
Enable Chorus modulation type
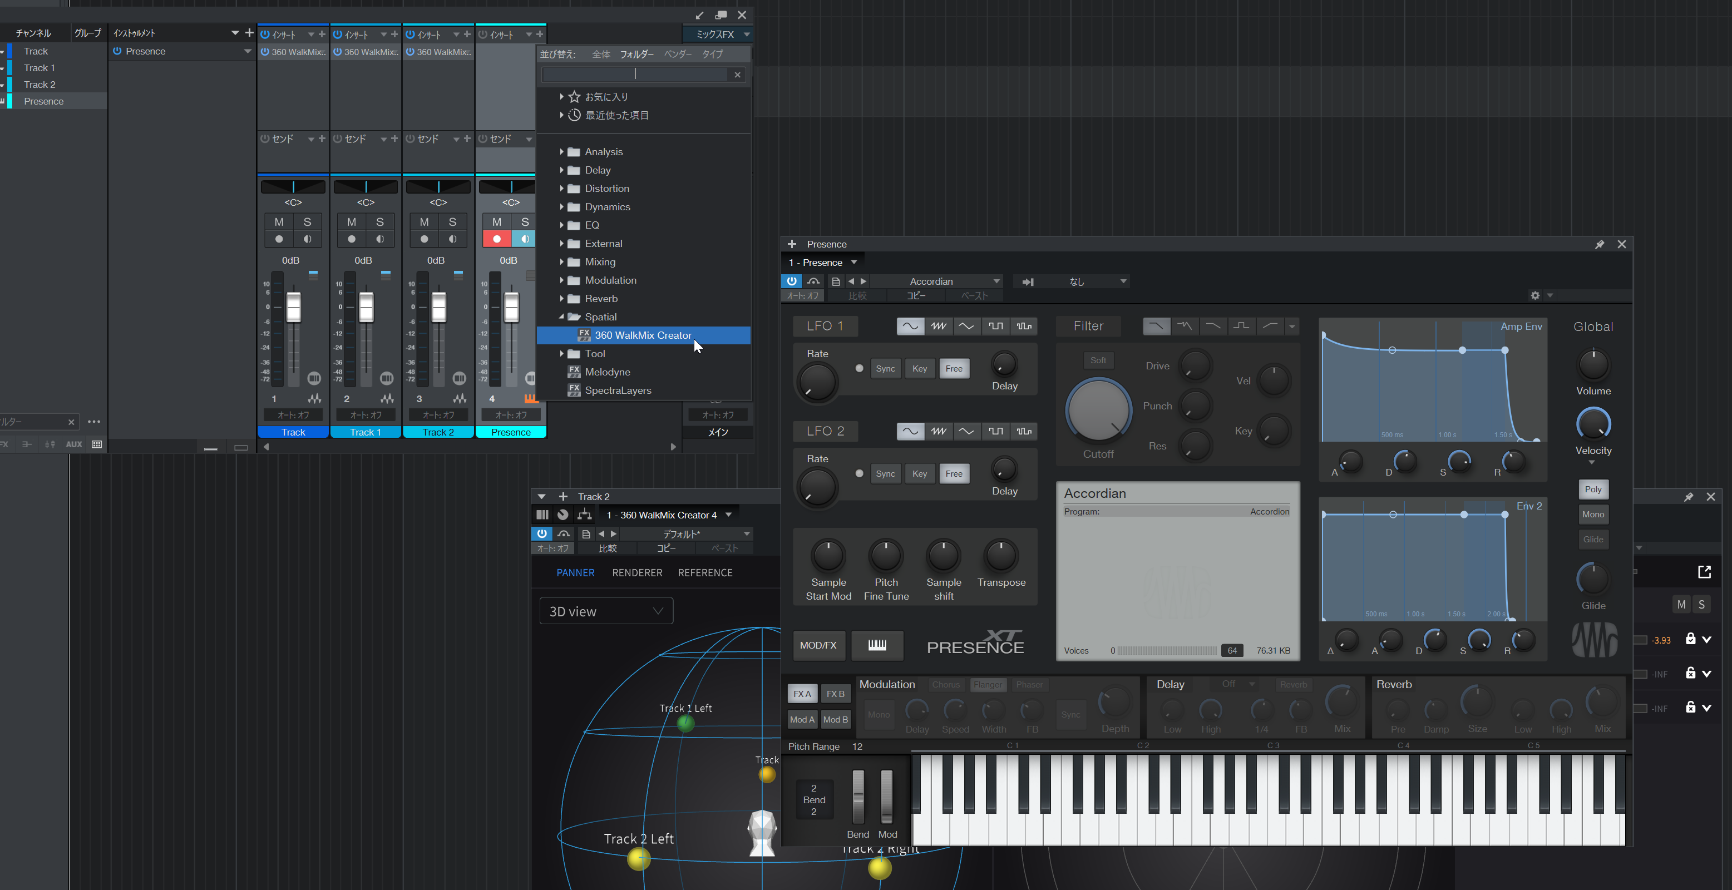(x=945, y=685)
